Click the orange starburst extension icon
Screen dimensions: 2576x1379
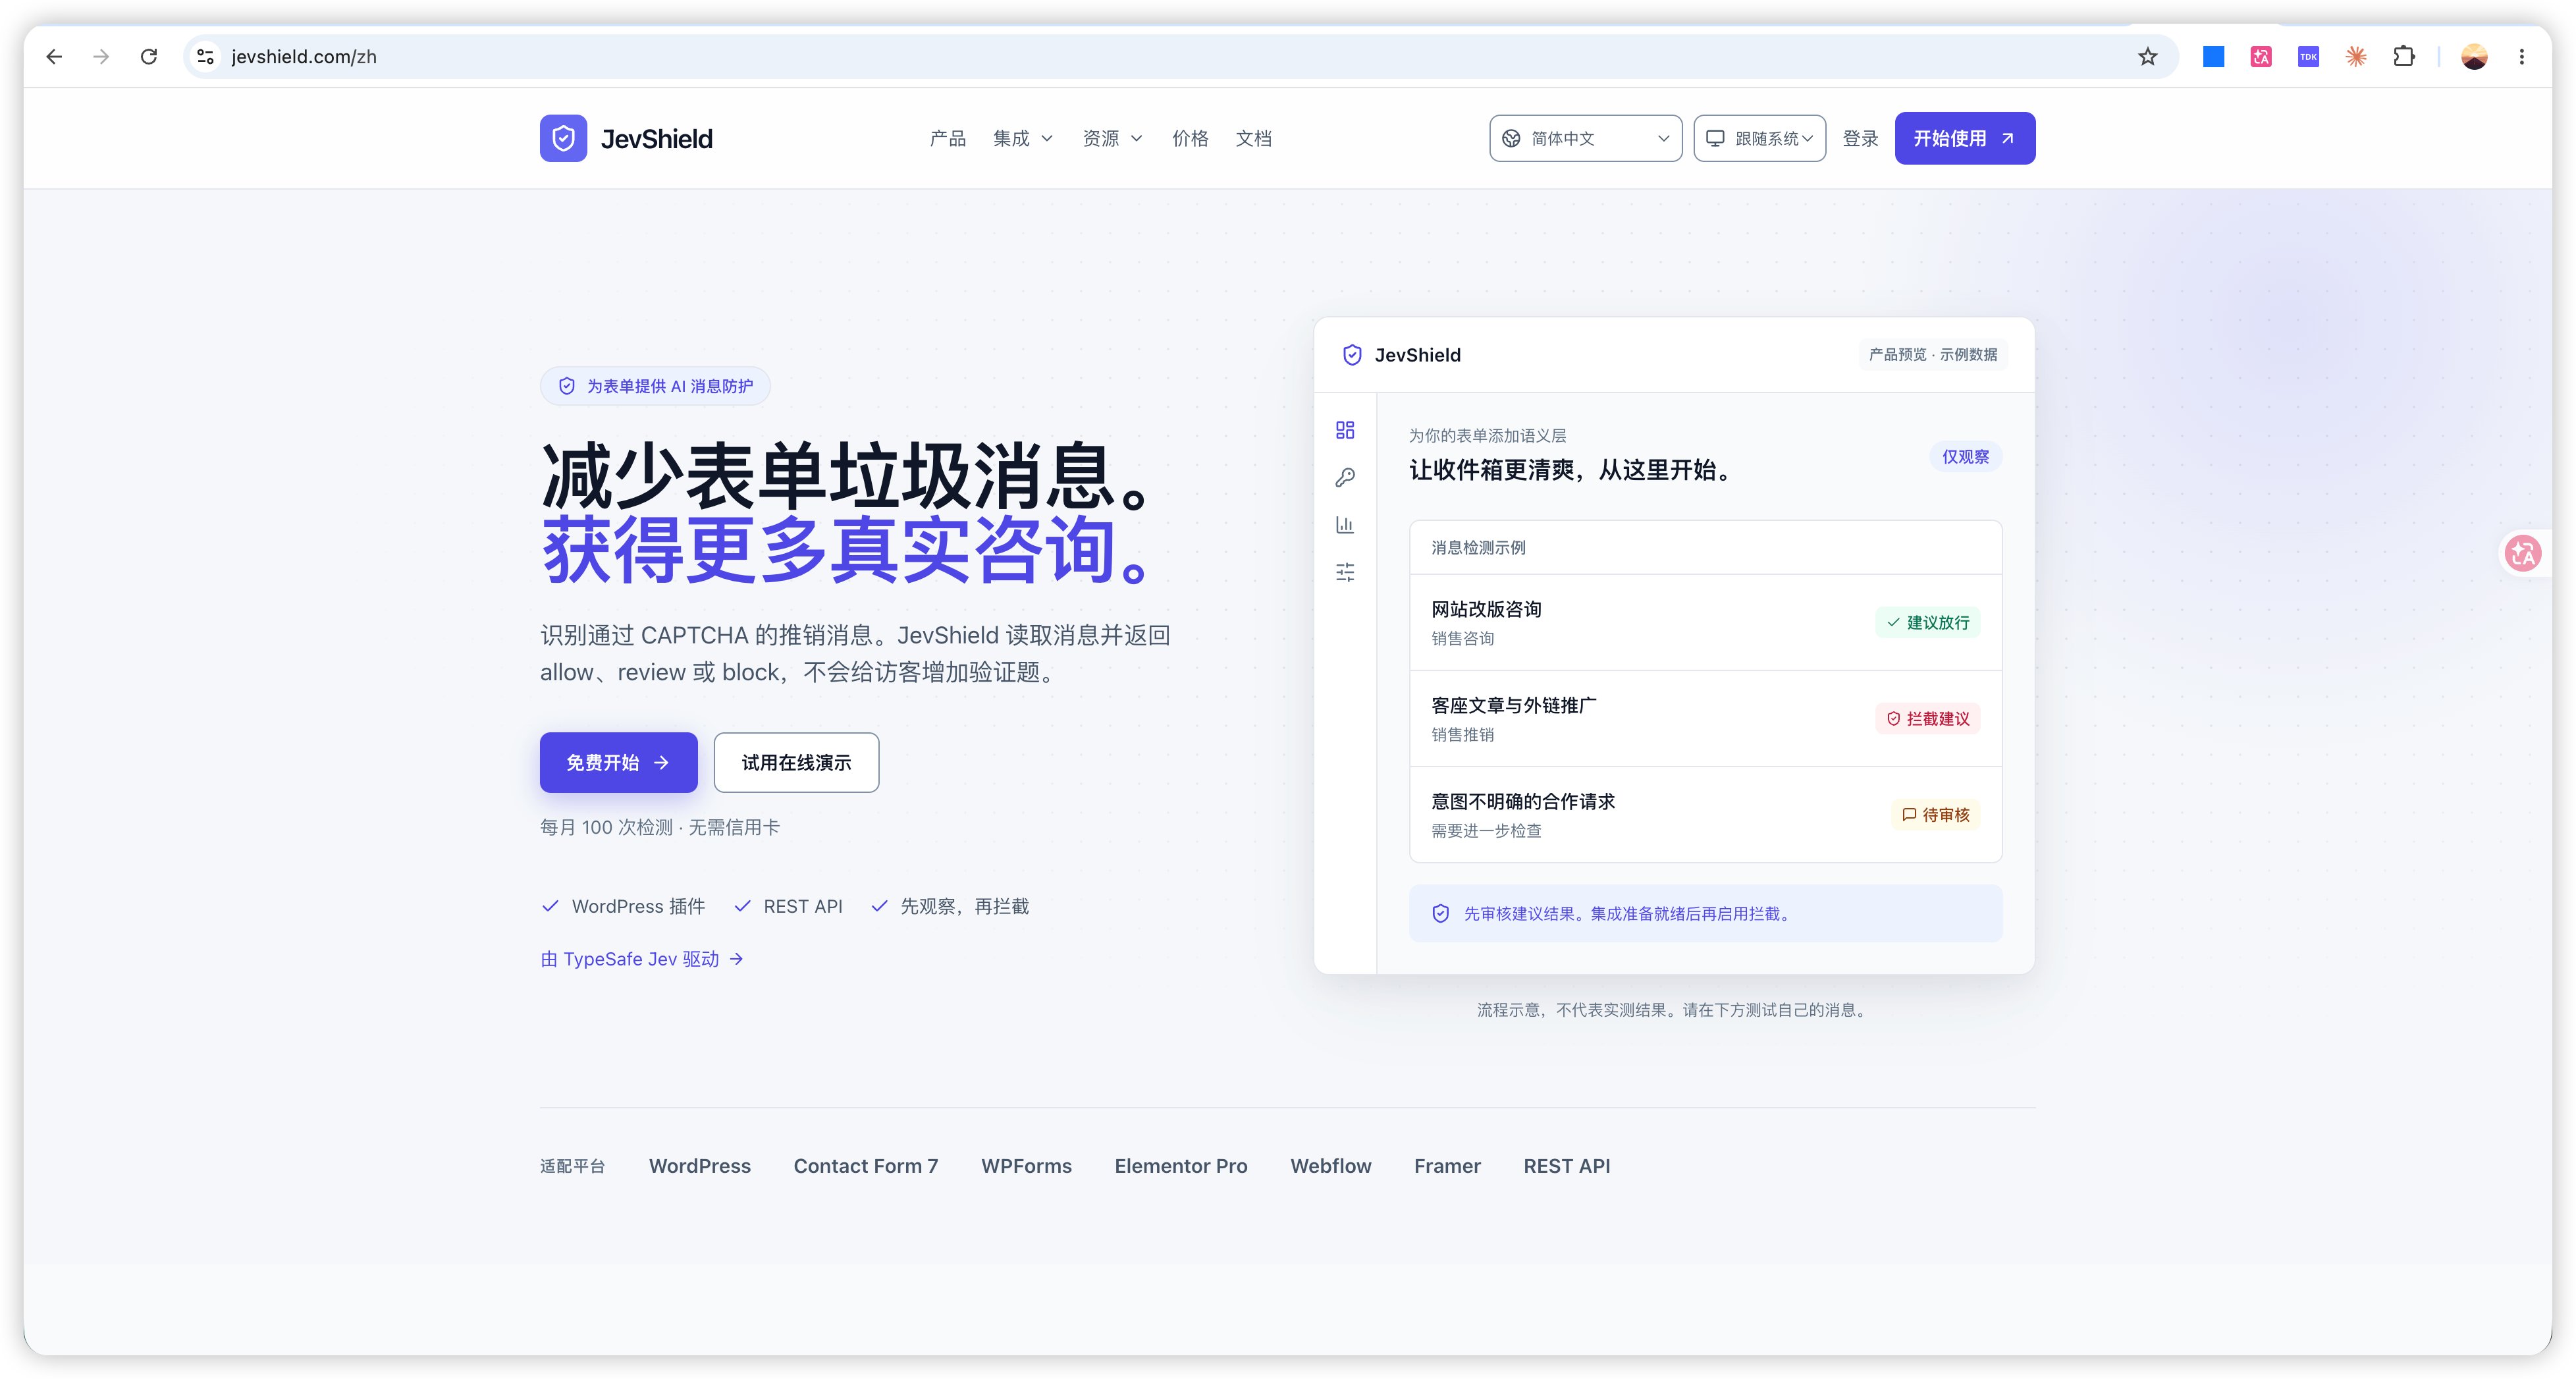[x=2357, y=57]
